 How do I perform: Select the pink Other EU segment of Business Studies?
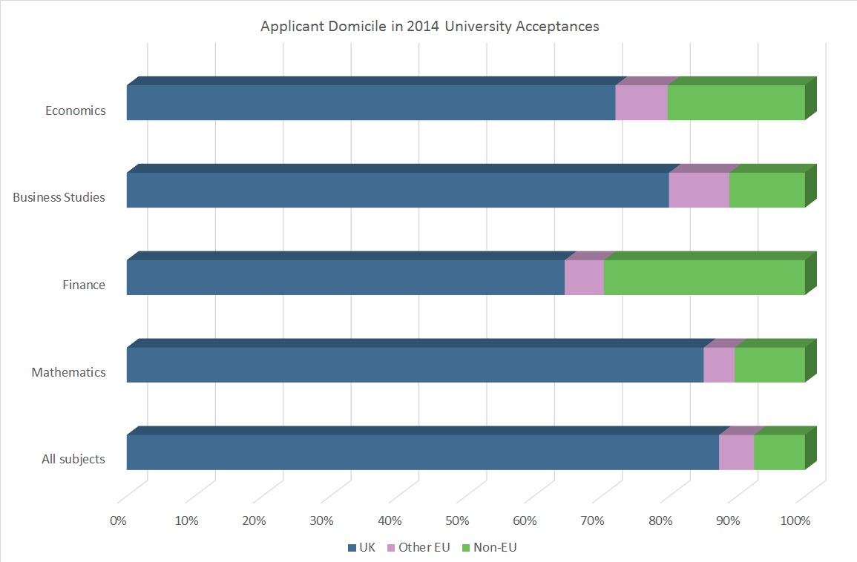(698, 191)
